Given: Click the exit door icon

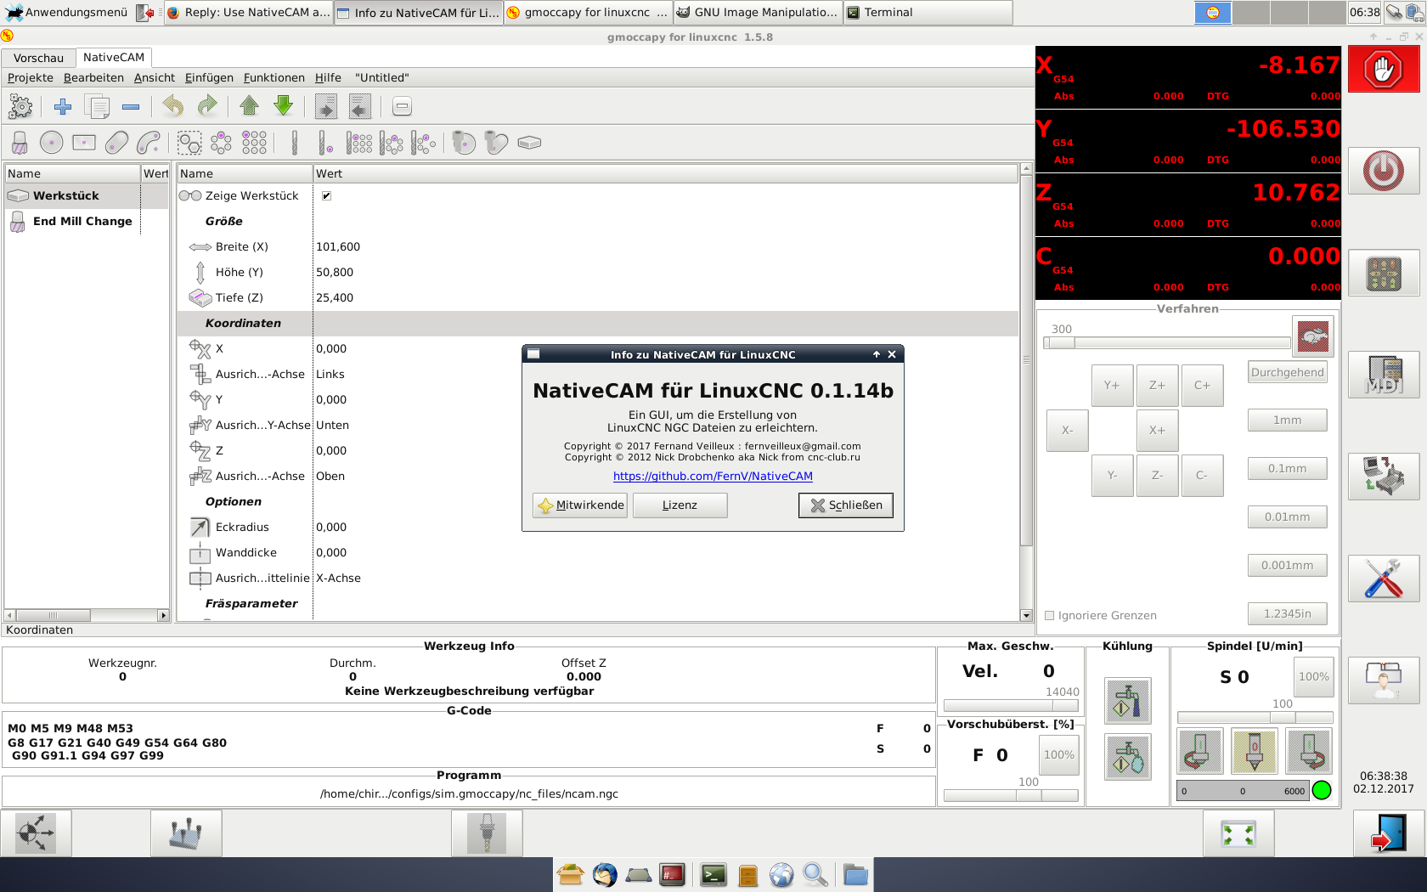Looking at the screenshot, I should tap(1389, 833).
